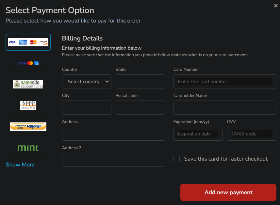Click the City text field
The width and height of the screenshot is (280, 205).
pos(87,107)
